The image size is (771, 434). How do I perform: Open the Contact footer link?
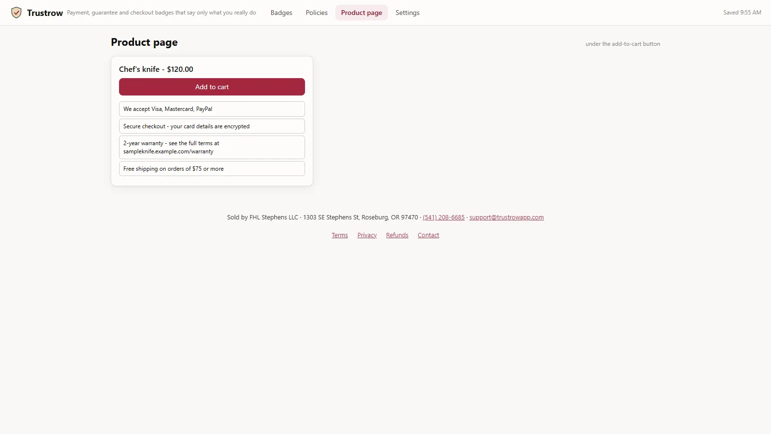(428, 235)
